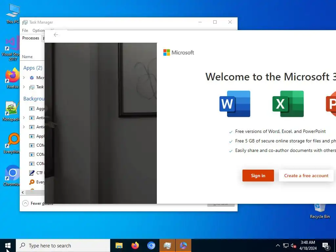Select the Microsoft 365 icon in Apps list
The height and width of the screenshot is (252, 336).
click(x=32, y=77)
